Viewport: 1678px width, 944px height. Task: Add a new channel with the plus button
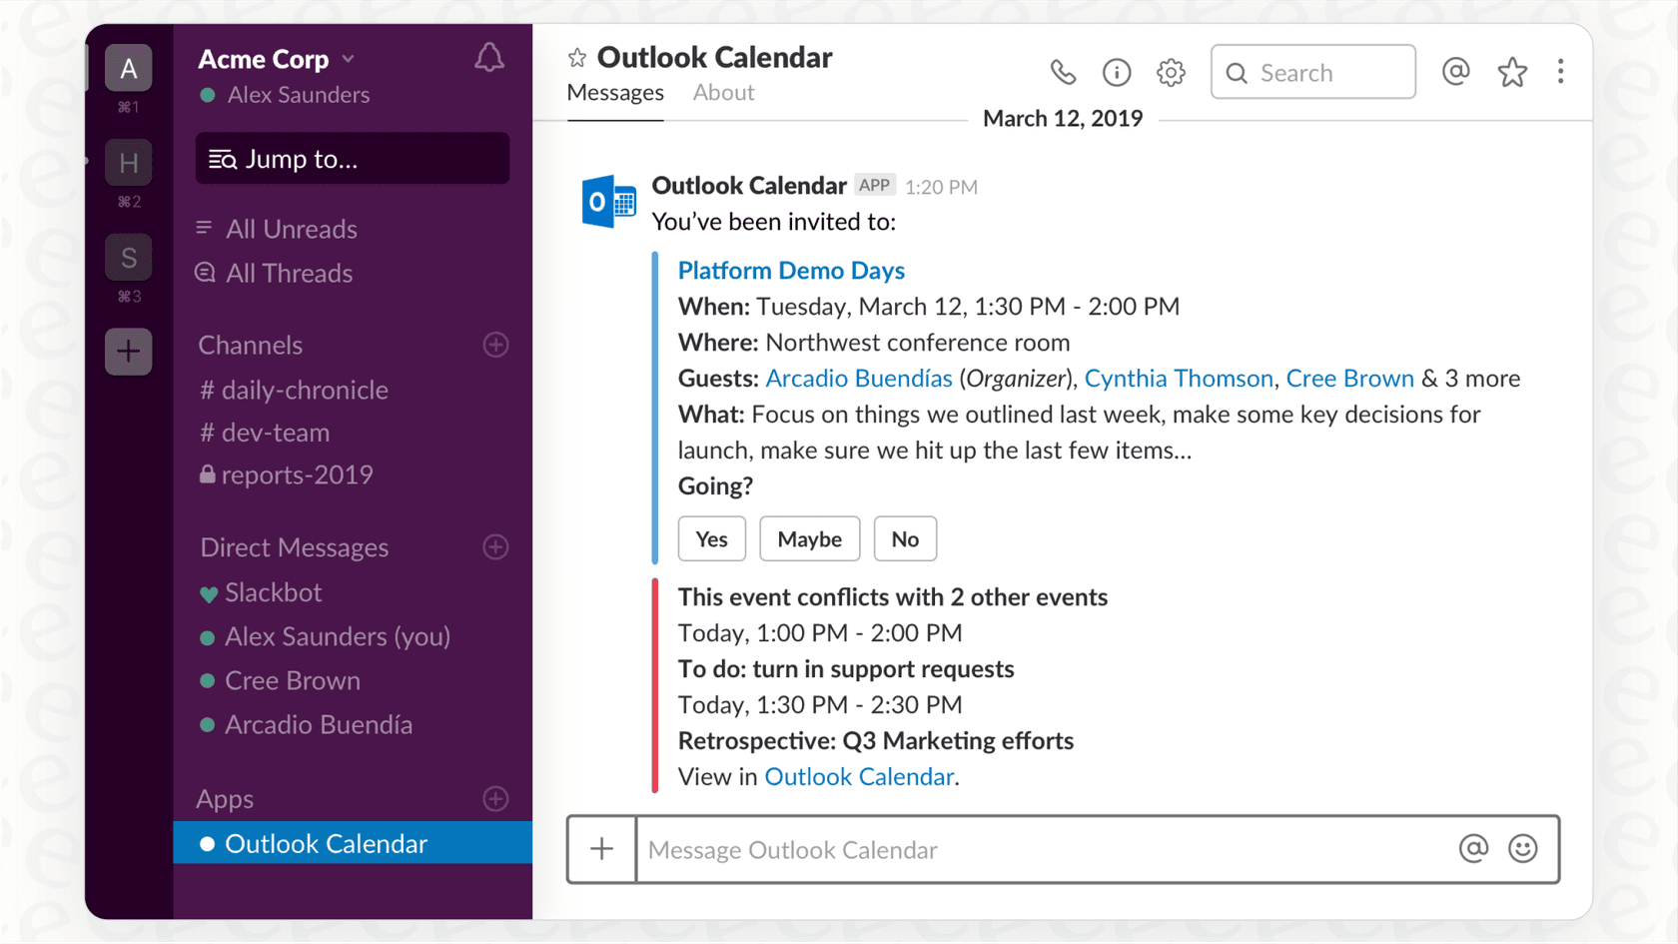pos(495,344)
